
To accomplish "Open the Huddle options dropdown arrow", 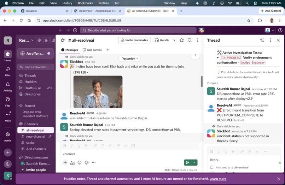I will click(174, 40).
